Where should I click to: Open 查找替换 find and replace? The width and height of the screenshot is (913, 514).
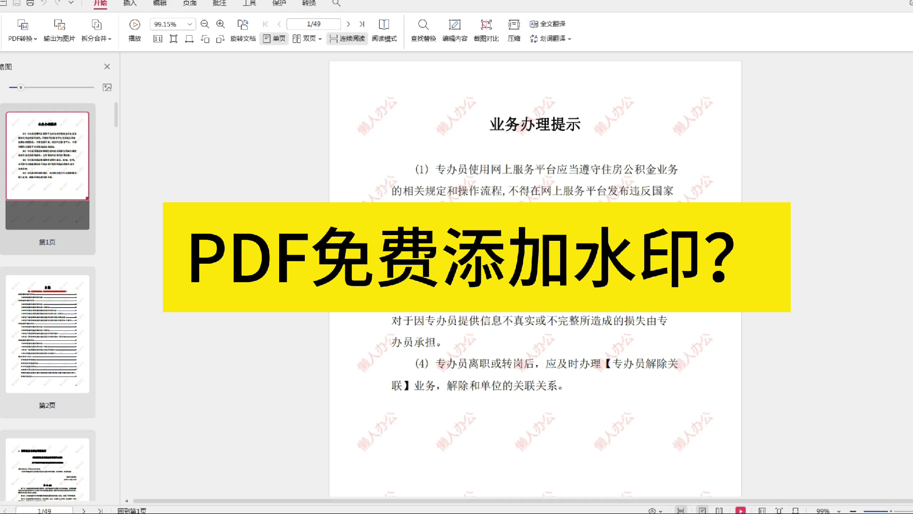click(423, 30)
